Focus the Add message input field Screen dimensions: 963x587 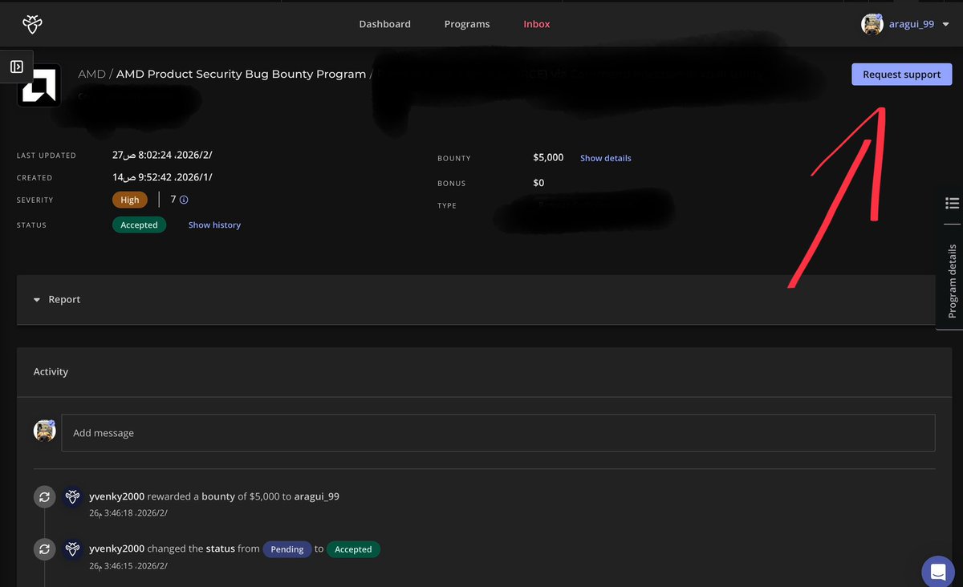click(498, 432)
